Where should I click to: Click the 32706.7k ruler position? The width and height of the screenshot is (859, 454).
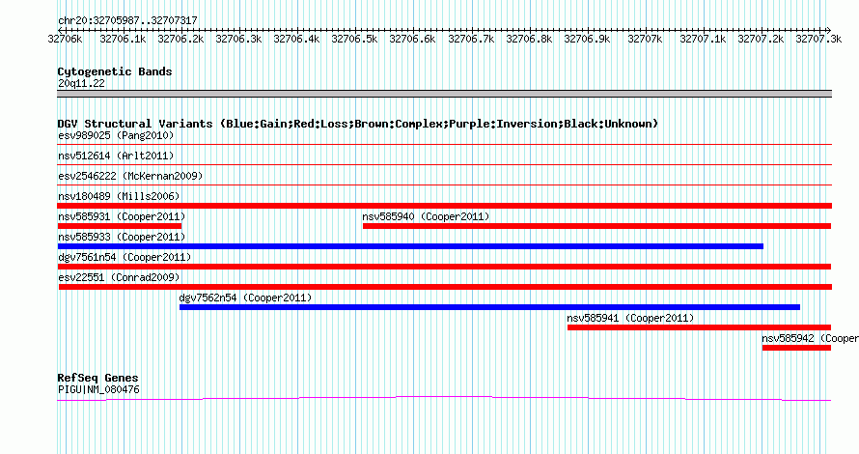[x=471, y=39]
